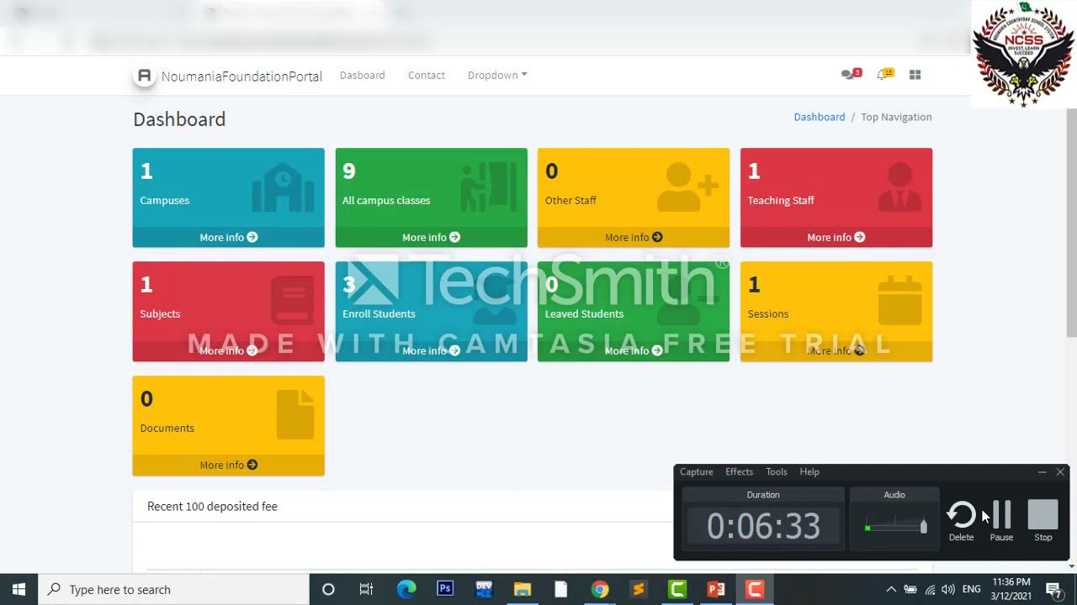The image size is (1077, 605).
Task: Click More info on Enroll Students card
Action: click(x=431, y=351)
